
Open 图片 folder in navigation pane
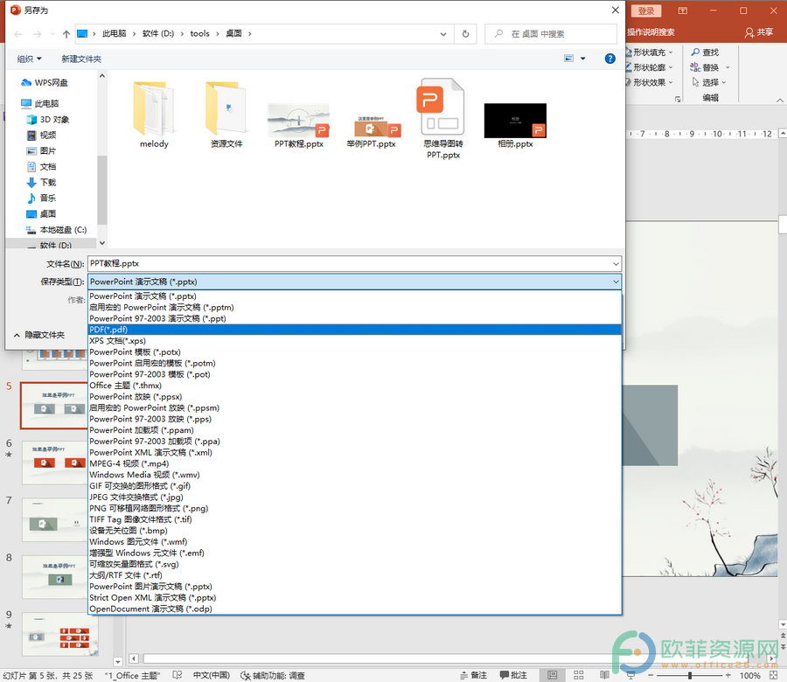41,150
